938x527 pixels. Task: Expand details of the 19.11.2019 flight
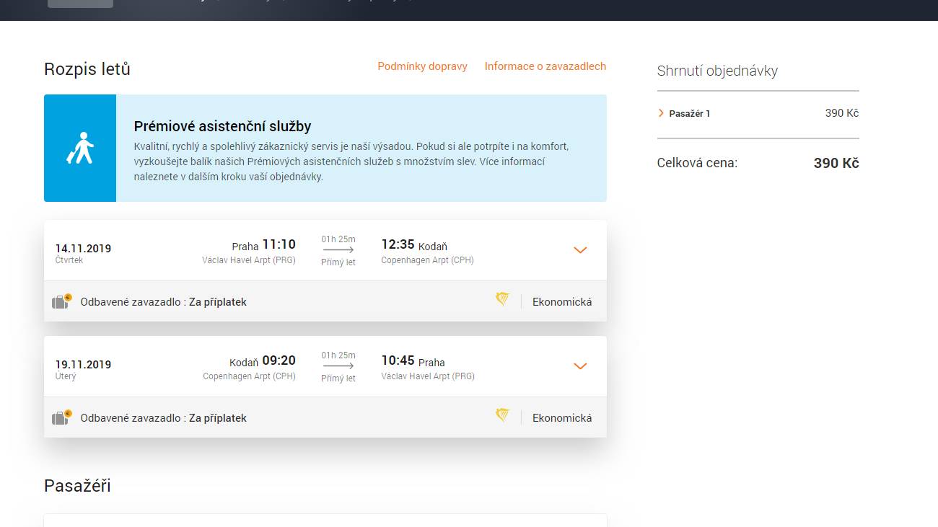[x=580, y=366]
